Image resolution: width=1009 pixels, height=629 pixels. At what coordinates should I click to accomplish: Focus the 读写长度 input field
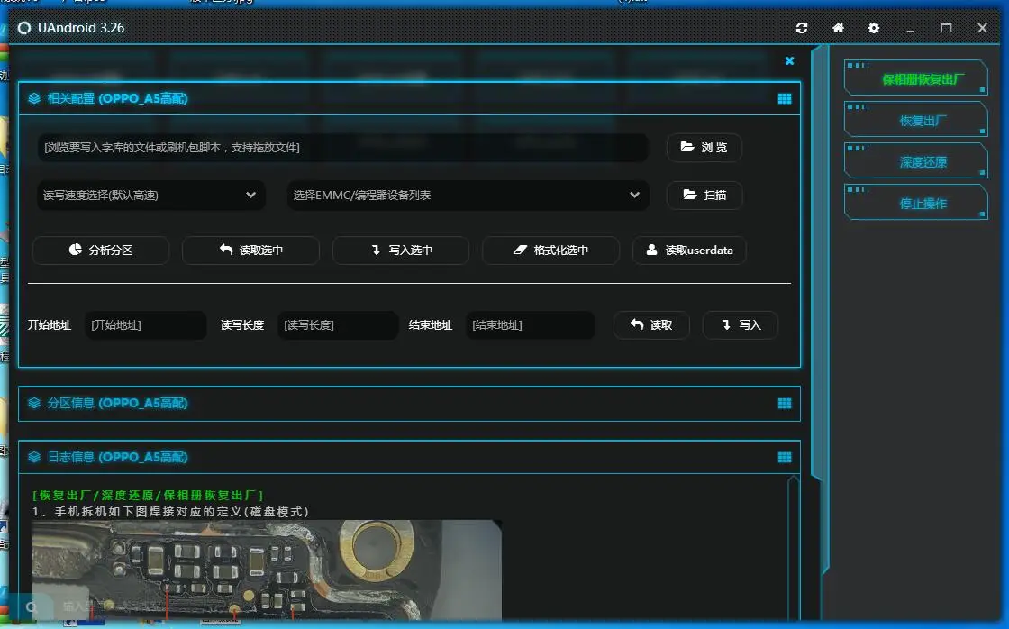(338, 325)
